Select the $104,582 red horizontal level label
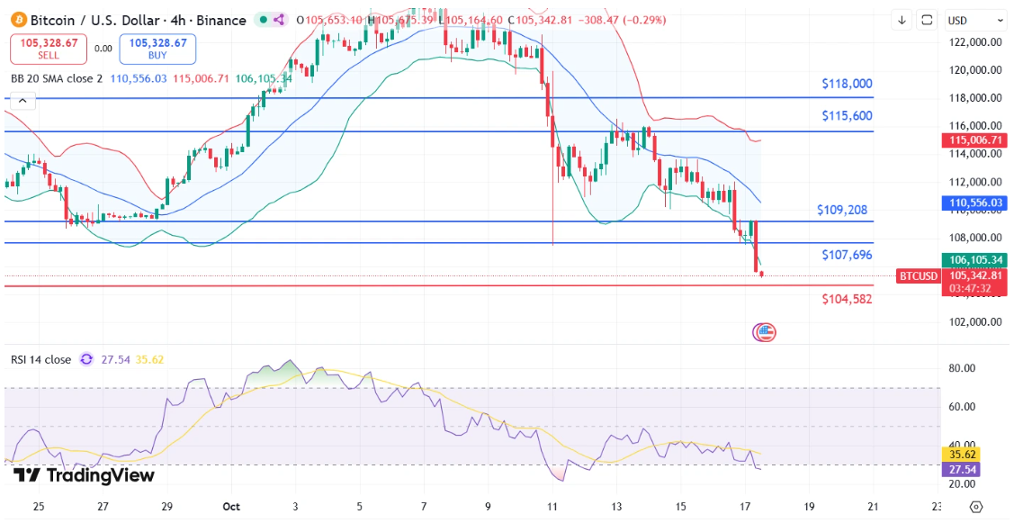This screenshot has width=1014, height=523. (846, 299)
